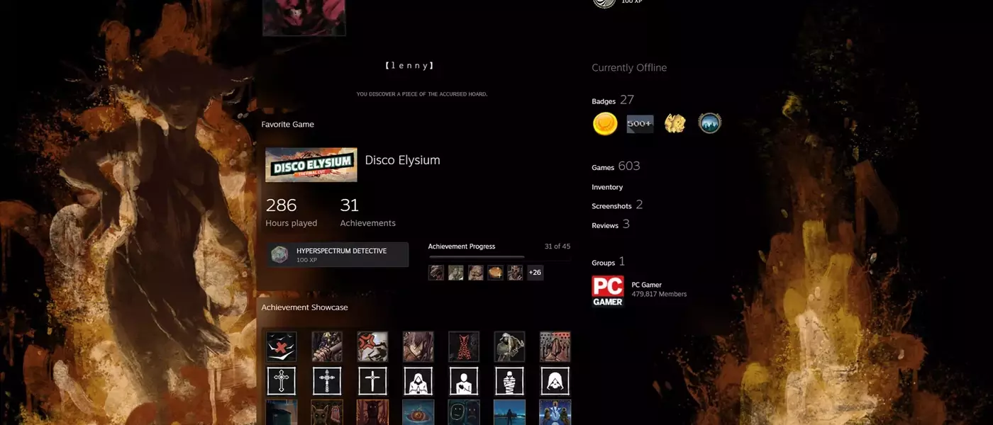Image resolution: width=993 pixels, height=425 pixels.
Task: Click the 286 Hours played stat
Action: point(292,212)
